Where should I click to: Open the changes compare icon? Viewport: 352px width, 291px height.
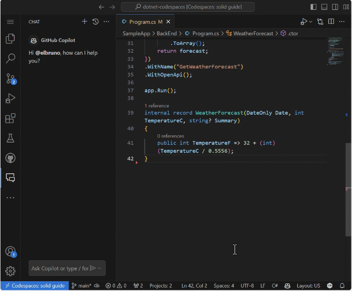coord(320,21)
